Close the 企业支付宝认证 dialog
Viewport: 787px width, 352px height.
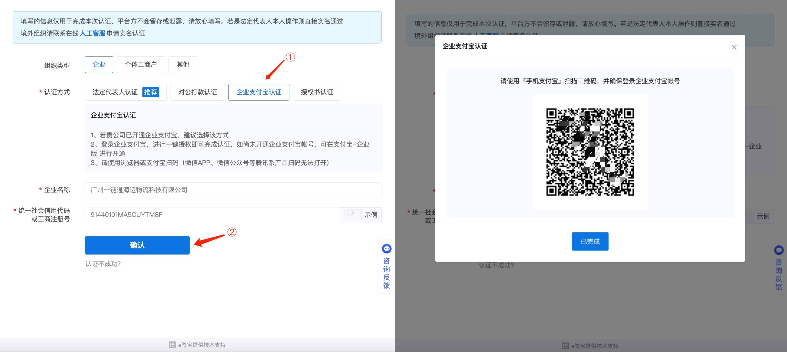click(x=734, y=47)
